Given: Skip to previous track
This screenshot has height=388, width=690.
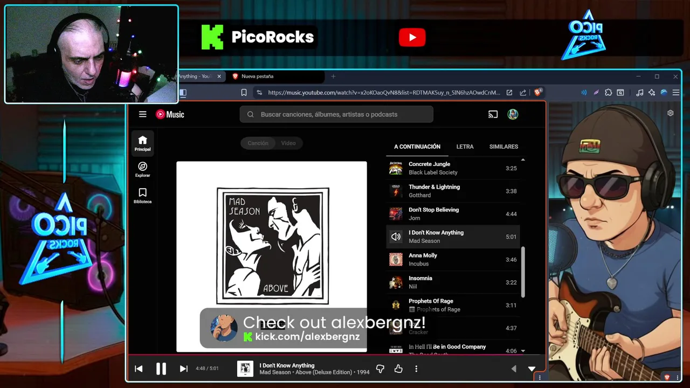Looking at the screenshot, I should [139, 369].
